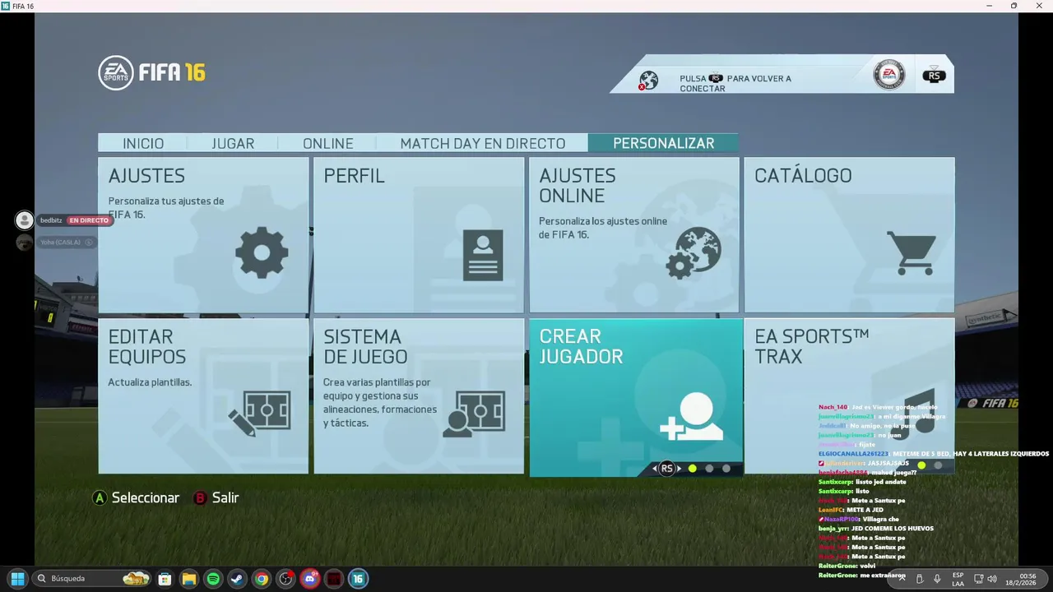The width and height of the screenshot is (1053, 592).
Task: Click the left arrow on RS page selector
Action: pos(655,469)
